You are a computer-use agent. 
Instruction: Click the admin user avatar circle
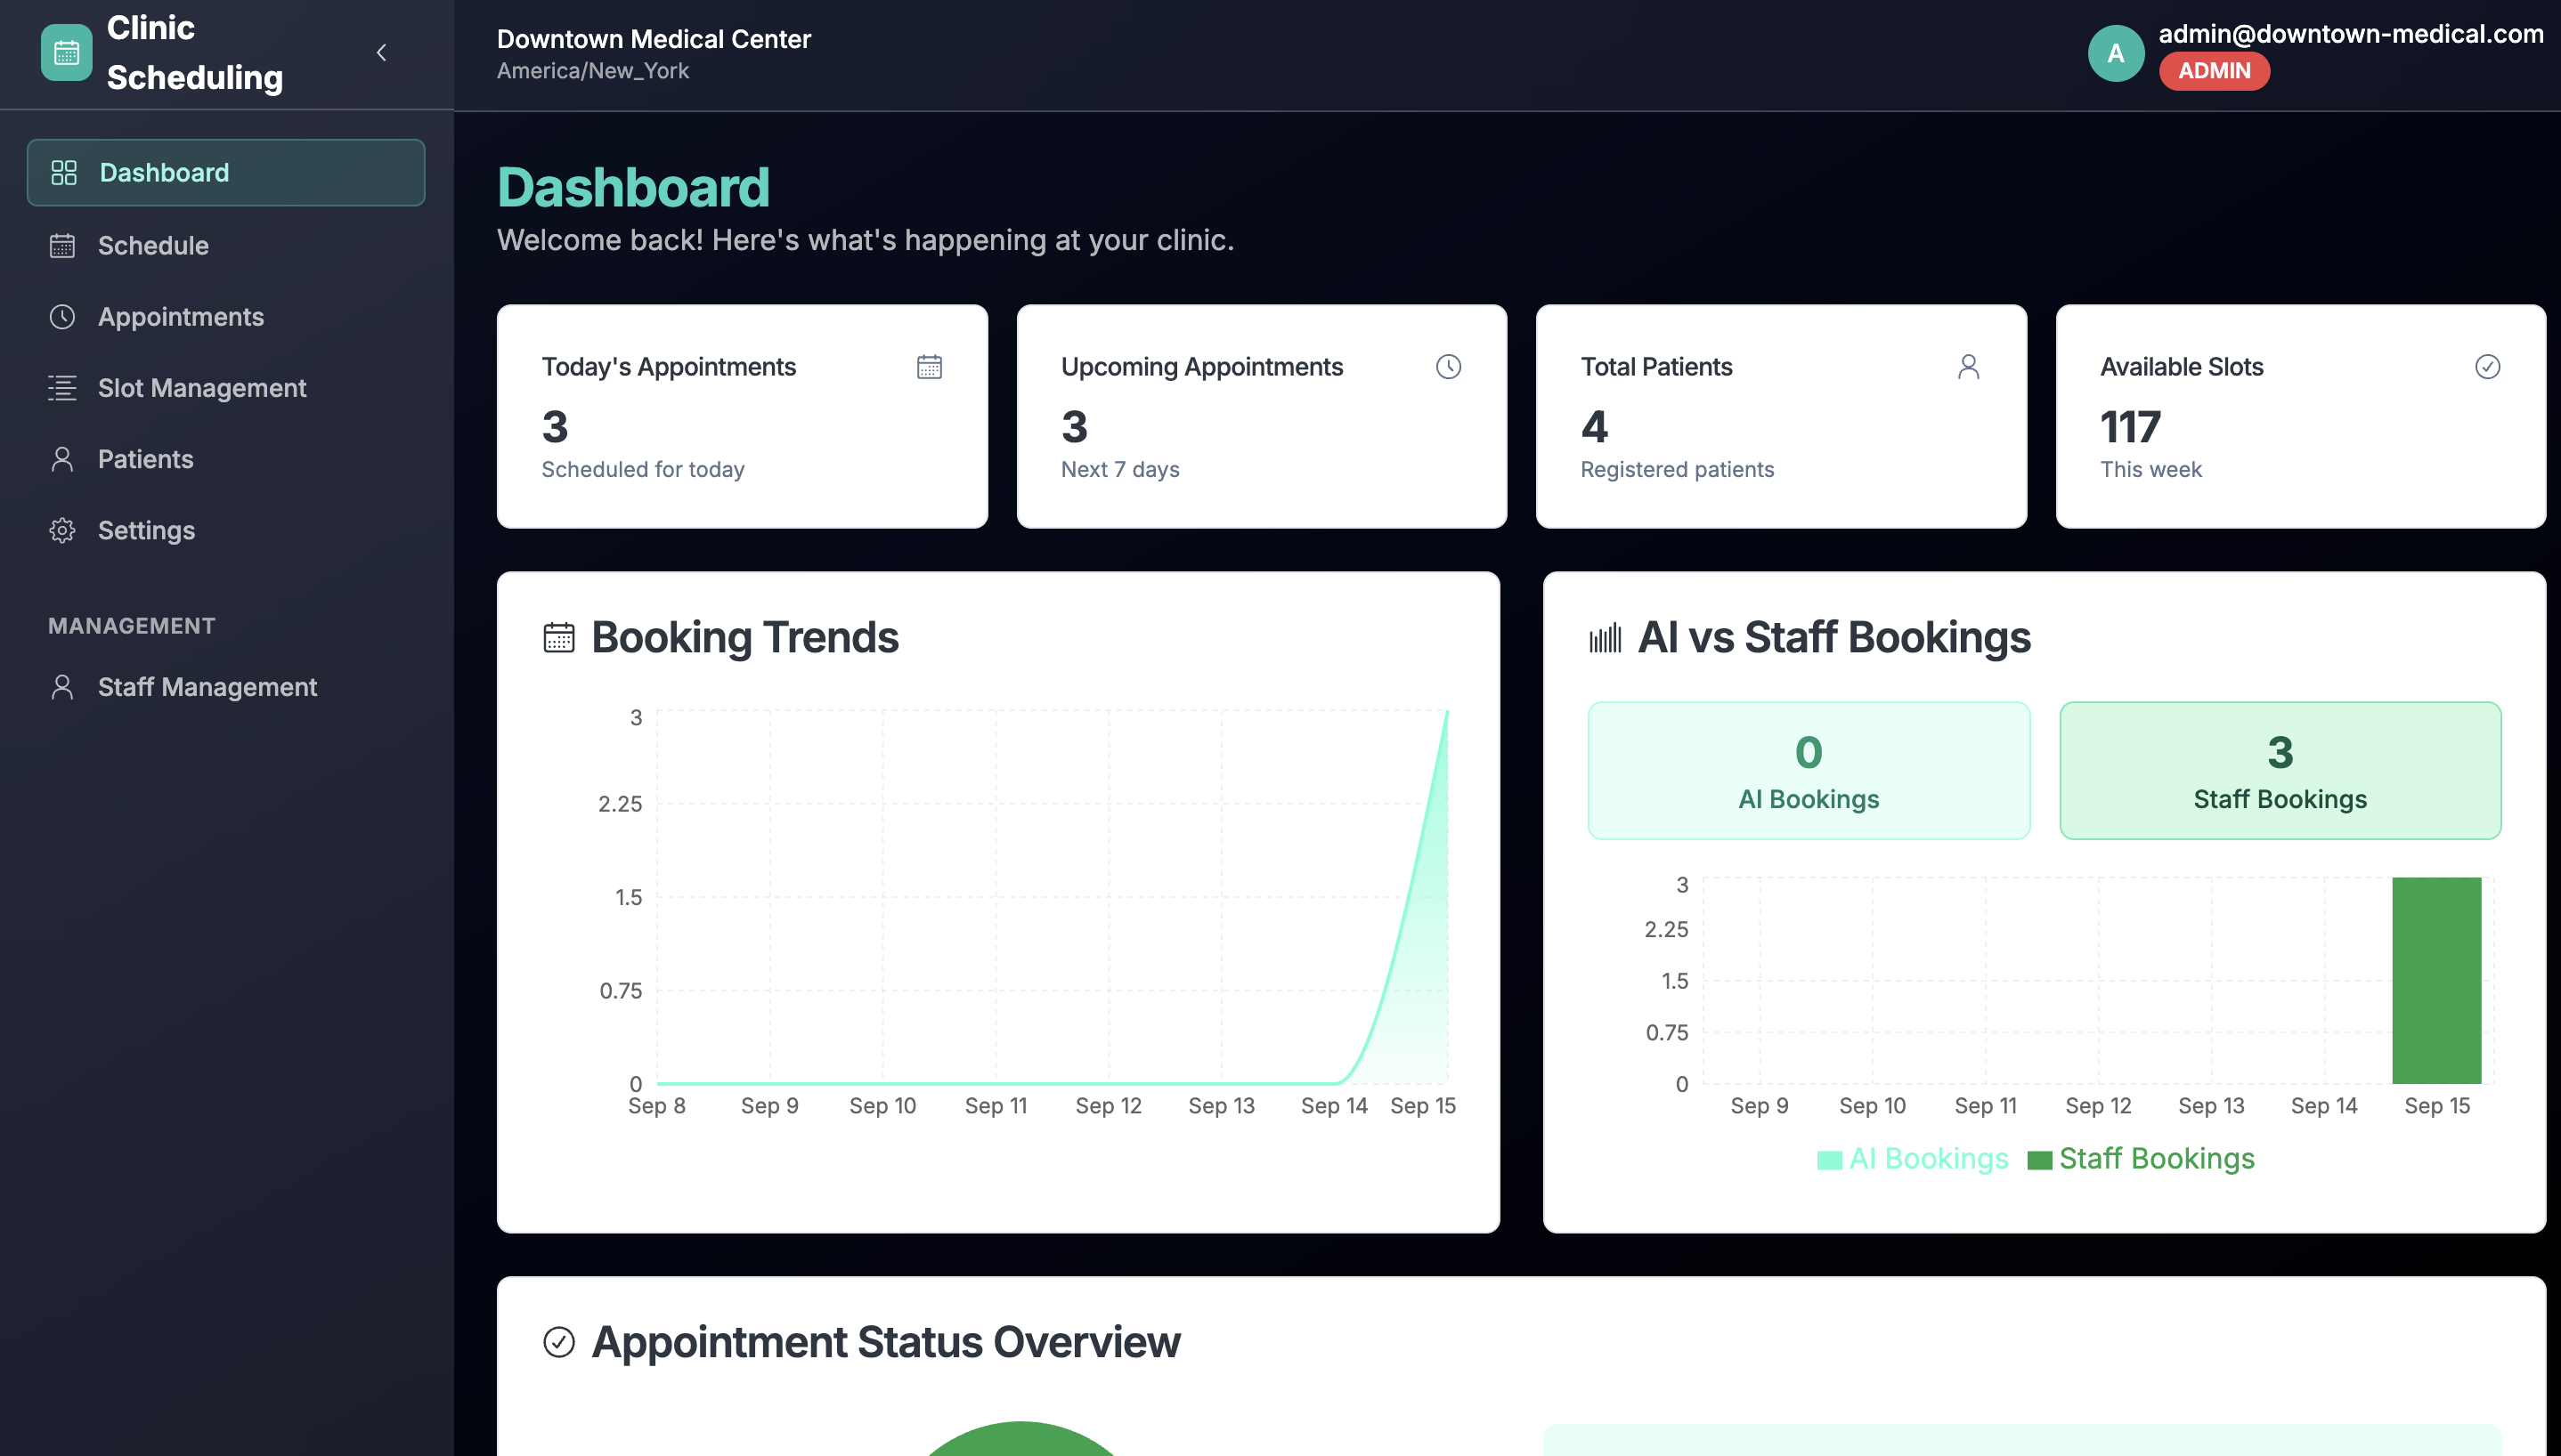pos(2115,53)
